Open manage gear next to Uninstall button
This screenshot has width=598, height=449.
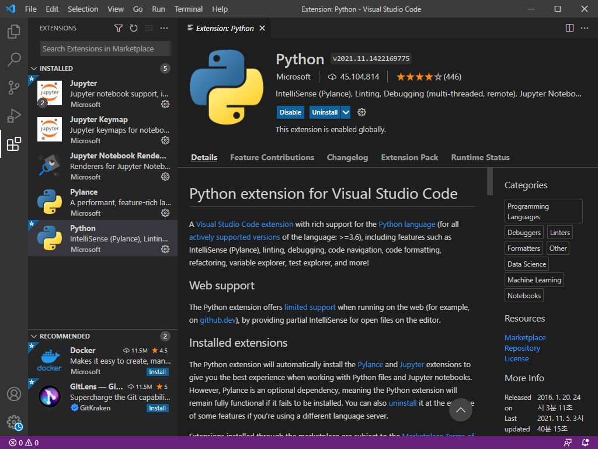(361, 112)
